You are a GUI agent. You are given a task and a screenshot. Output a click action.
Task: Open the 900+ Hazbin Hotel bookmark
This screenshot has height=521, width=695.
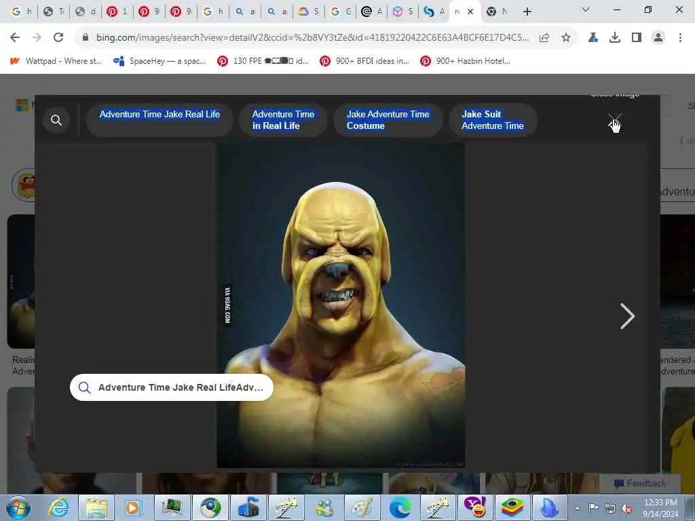[466, 61]
